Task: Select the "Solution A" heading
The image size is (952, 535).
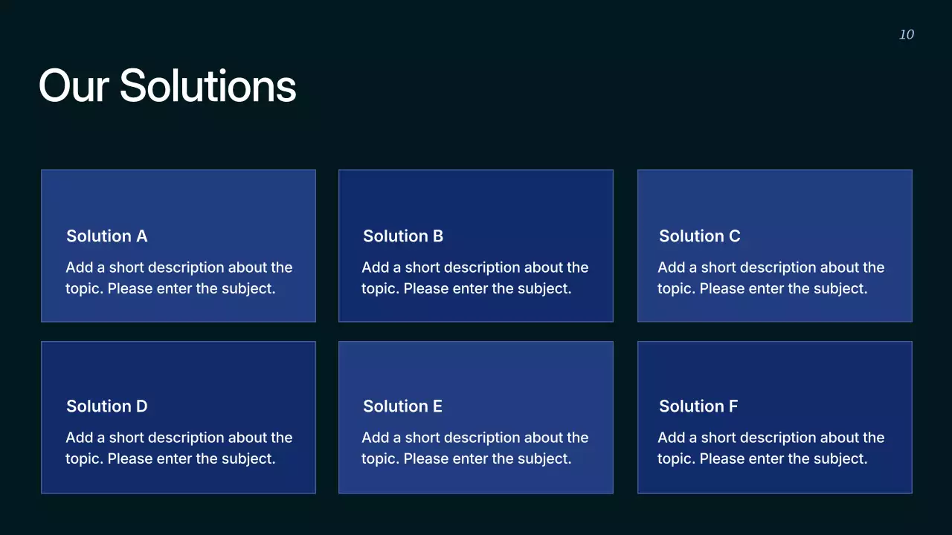Action: [107, 236]
